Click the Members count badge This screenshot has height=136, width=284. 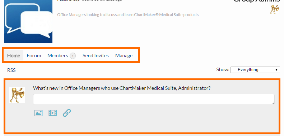pos(73,56)
